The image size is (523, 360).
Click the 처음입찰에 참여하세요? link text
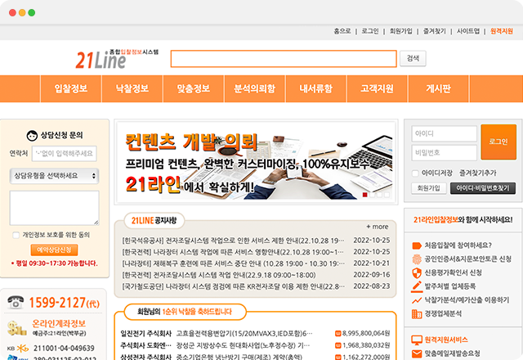(x=458, y=245)
